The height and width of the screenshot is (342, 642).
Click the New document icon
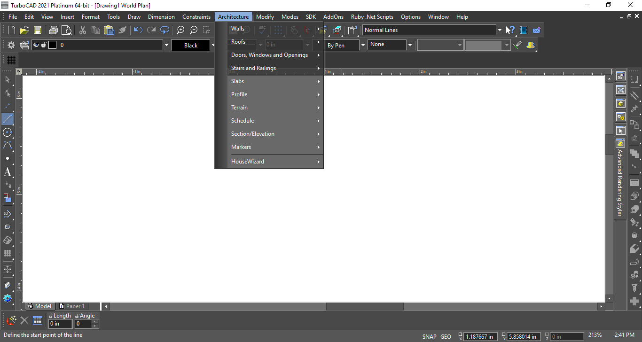11,31
